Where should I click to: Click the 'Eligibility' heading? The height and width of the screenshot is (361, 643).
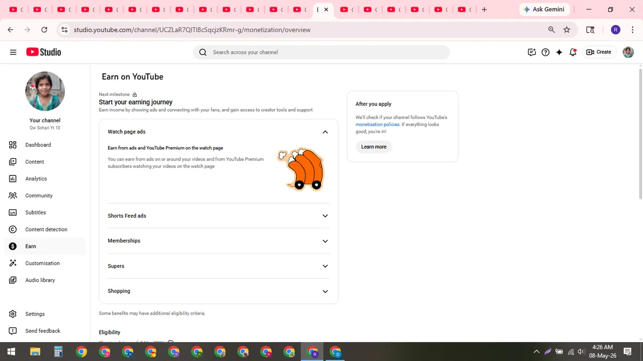click(109, 332)
